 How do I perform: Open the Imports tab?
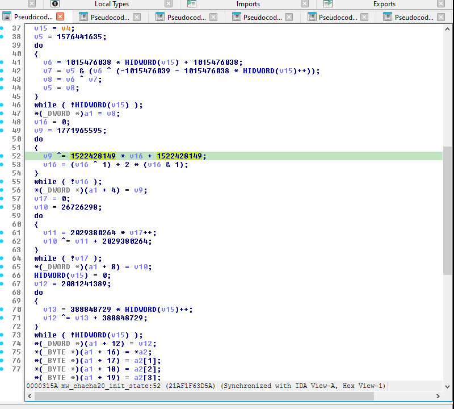coord(248,4)
